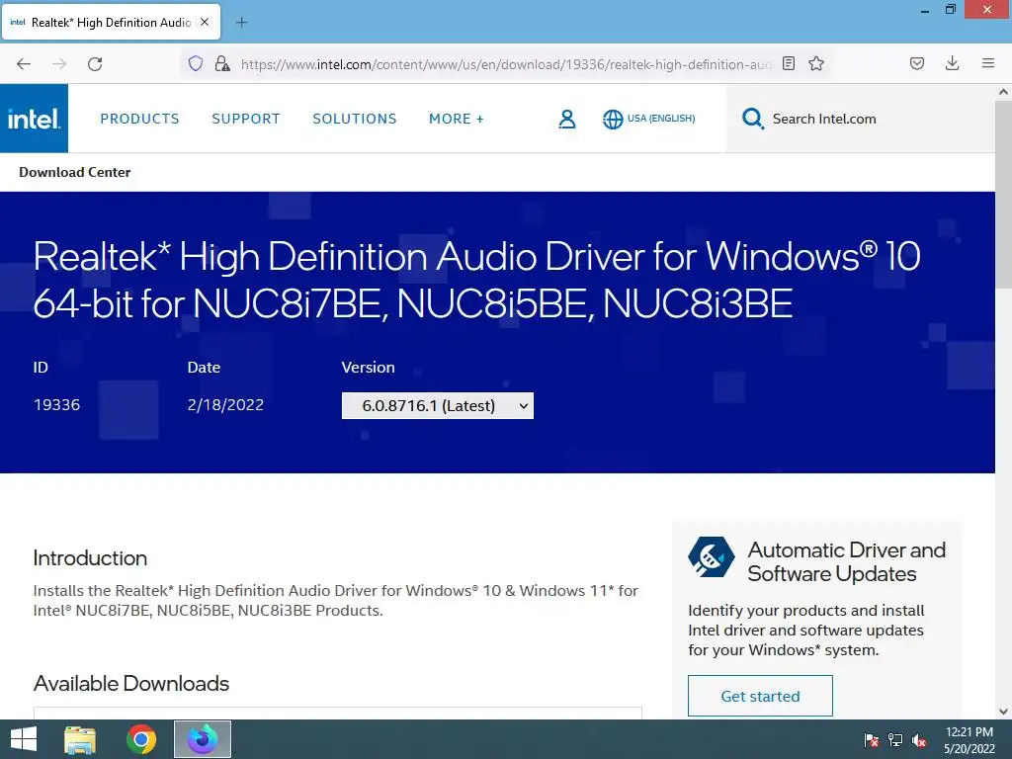Click the muted volume tray icon

point(918,740)
